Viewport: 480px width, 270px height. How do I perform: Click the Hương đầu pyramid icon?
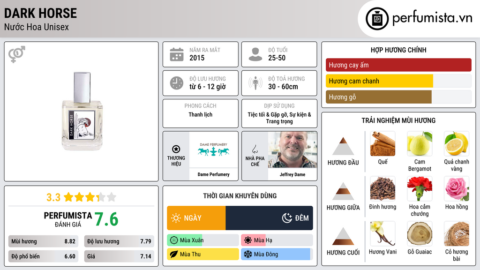[343, 146]
